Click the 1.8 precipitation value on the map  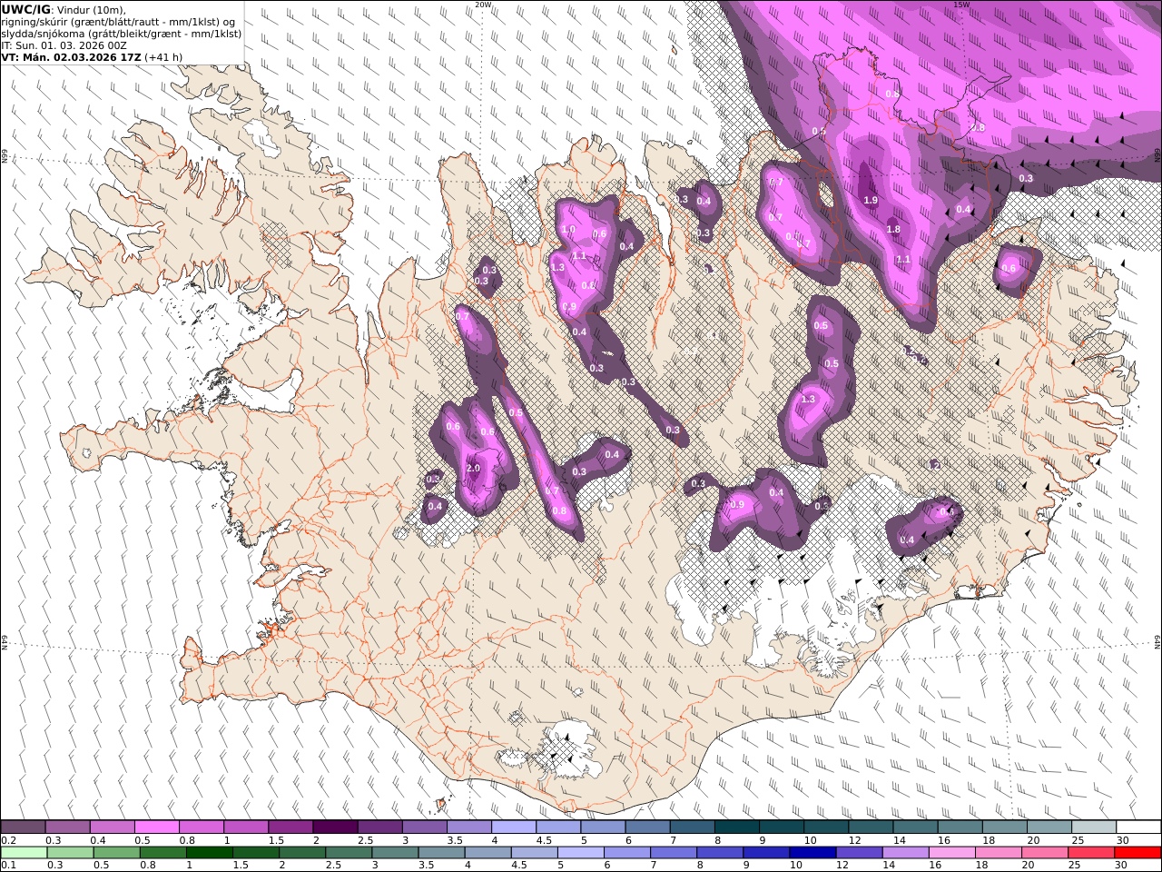pyautogui.click(x=893, y=230)
